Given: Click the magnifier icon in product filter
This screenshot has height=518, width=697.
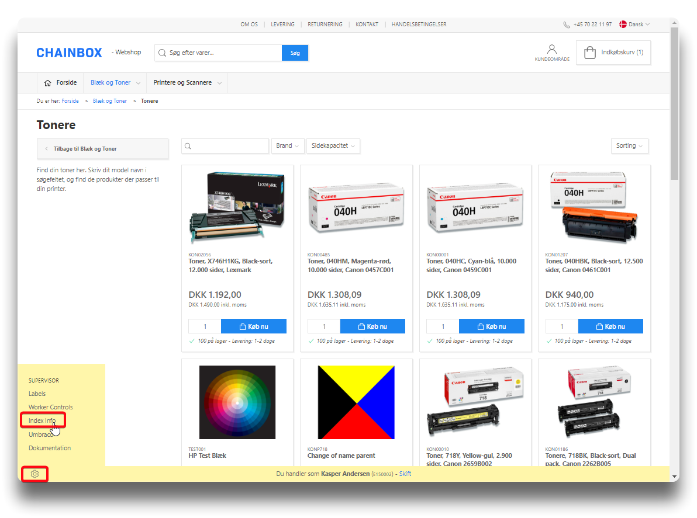Looking at the screenshot, I should tap(188, 146).
